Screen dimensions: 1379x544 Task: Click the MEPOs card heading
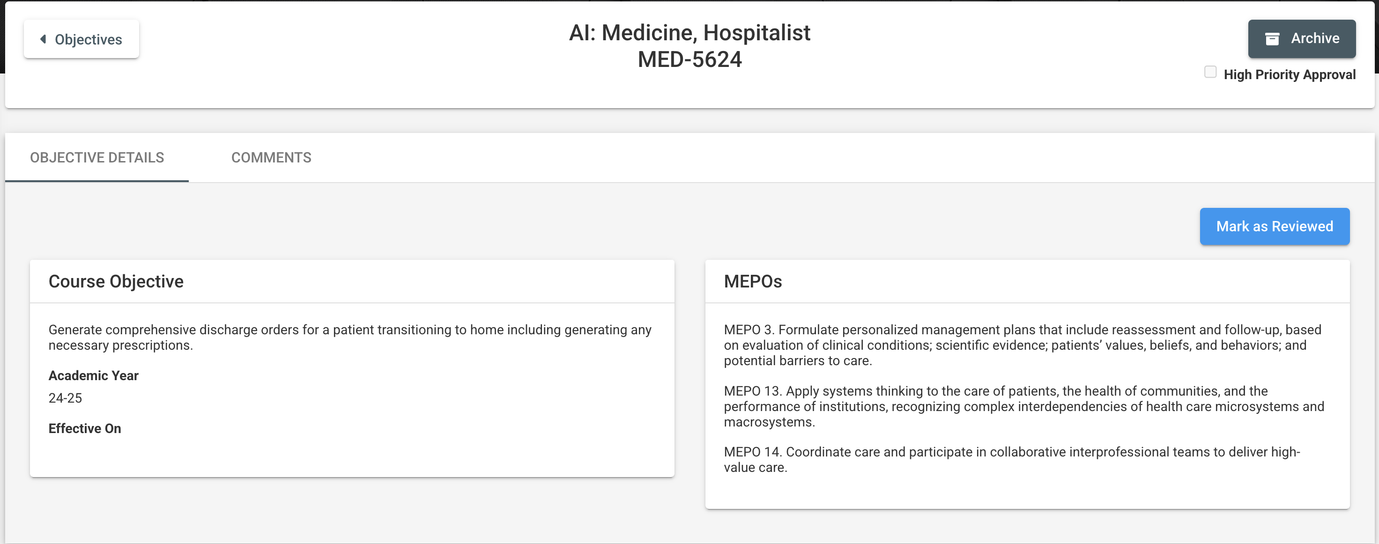click(x=753, y=281)
